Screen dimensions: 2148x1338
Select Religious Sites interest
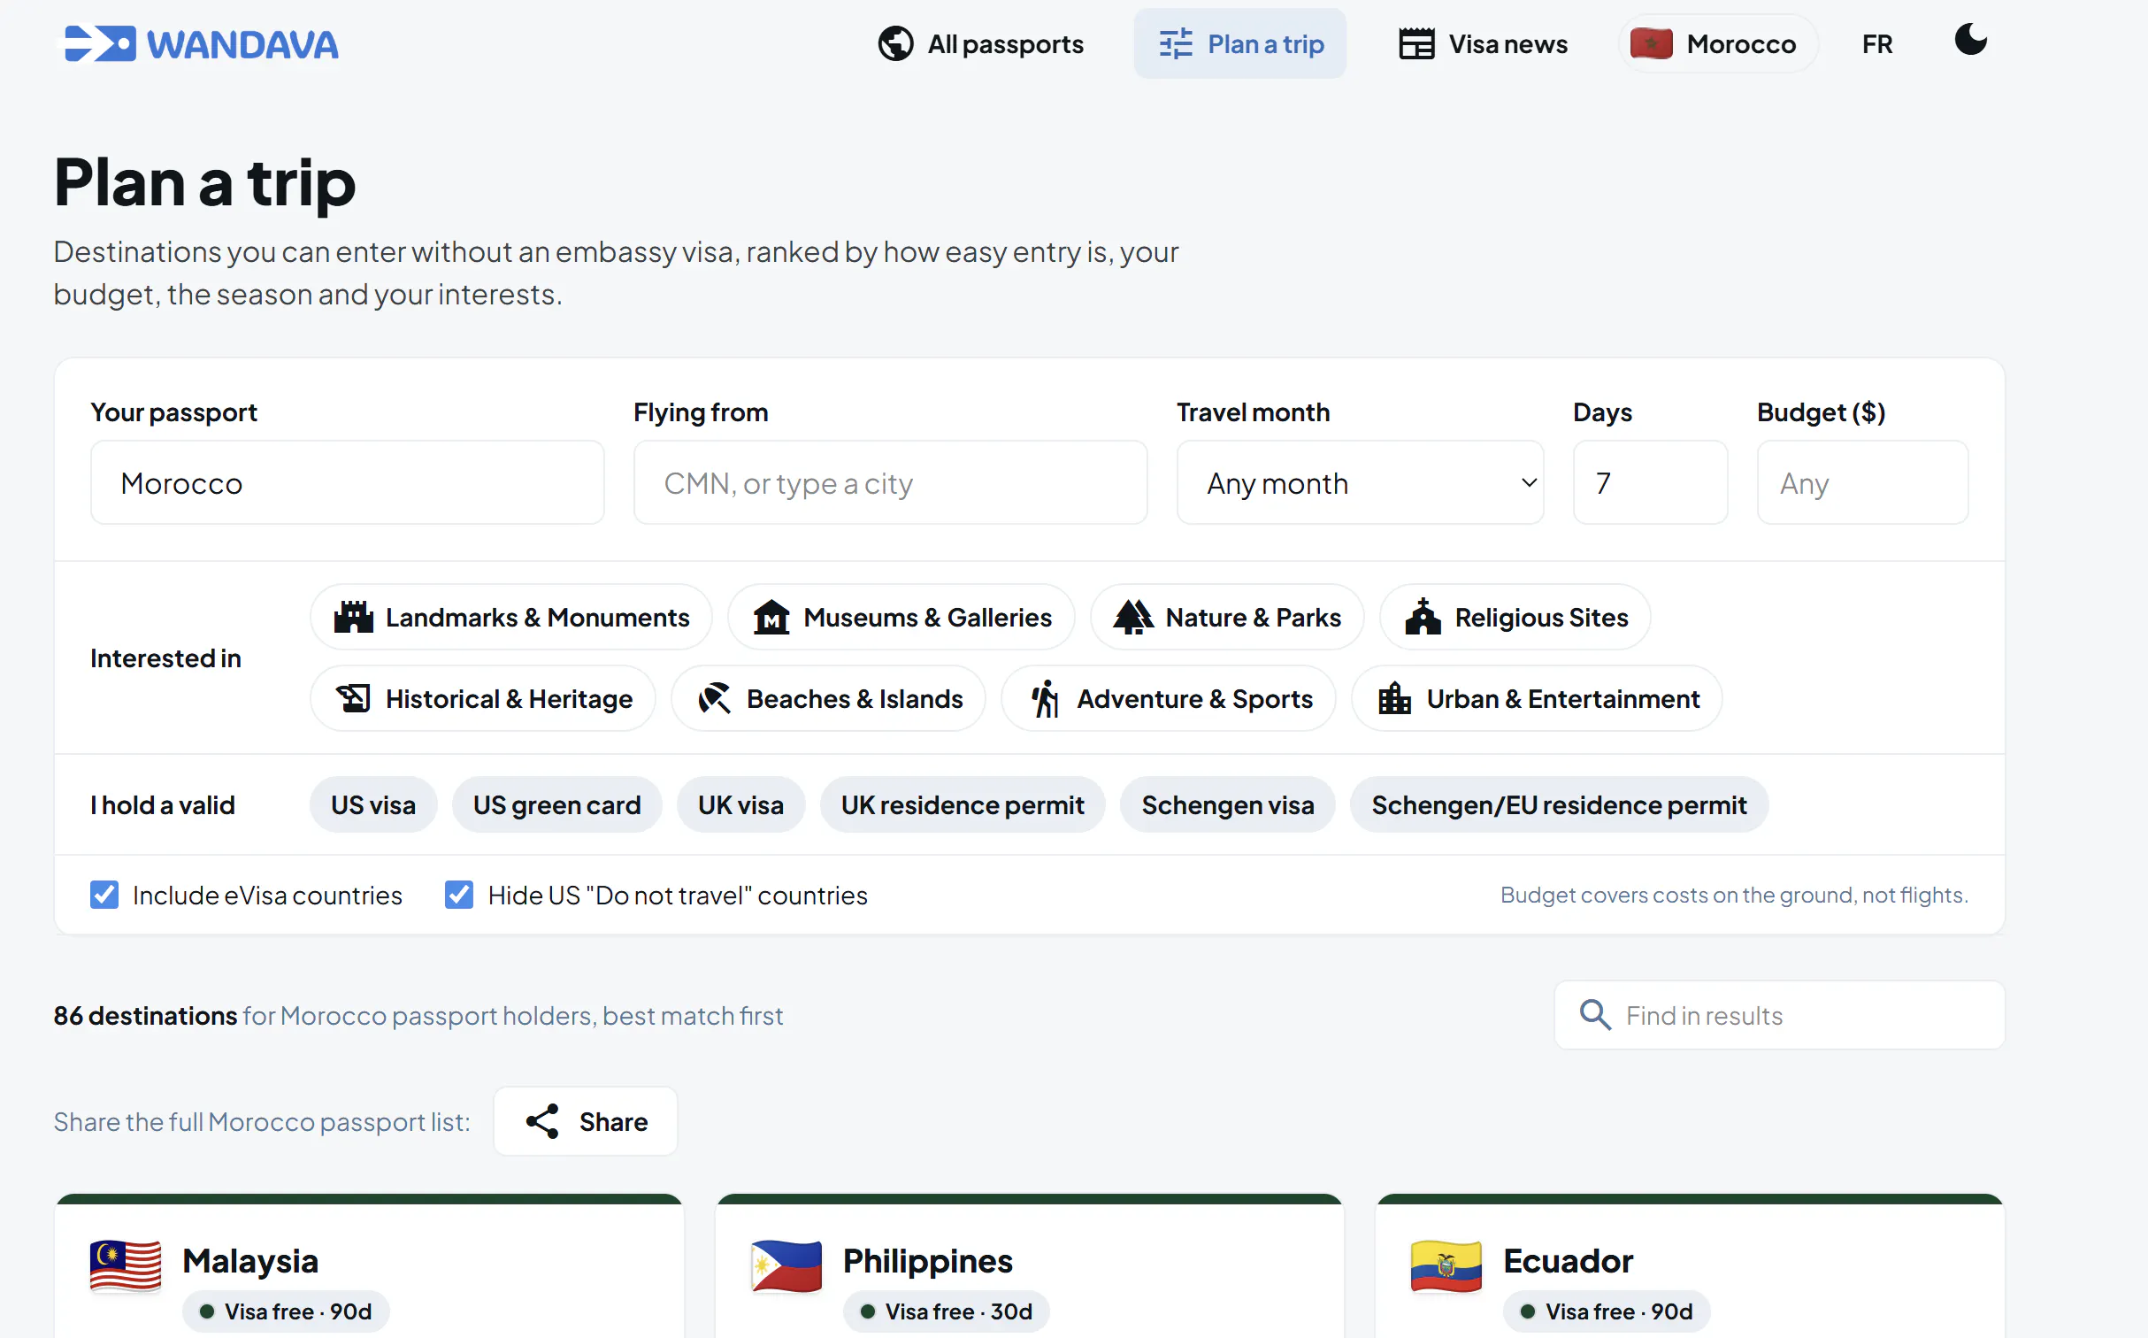1515,618
